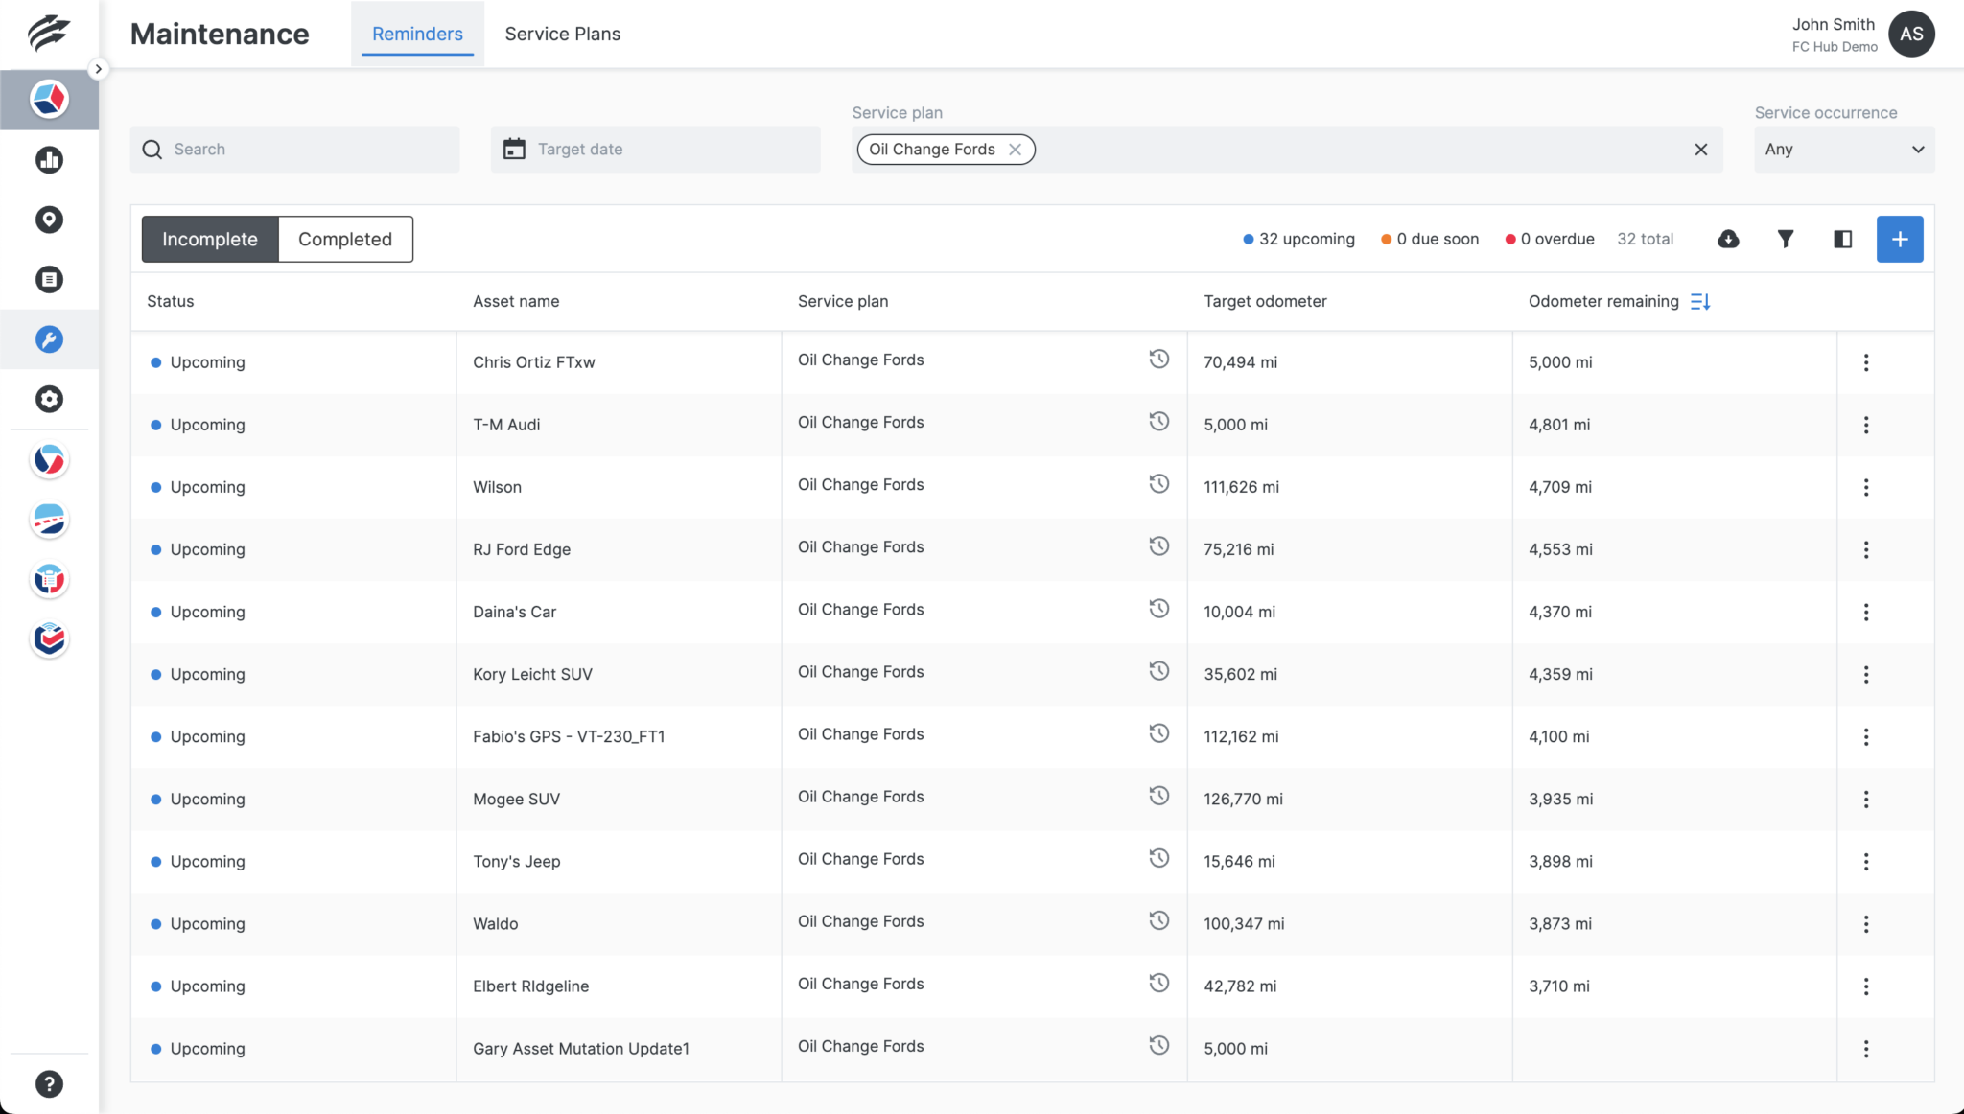Click the blue add reminder button
This screenshot has width=1964, height=1114.
pyautogui.click(x=1899, y=239)
